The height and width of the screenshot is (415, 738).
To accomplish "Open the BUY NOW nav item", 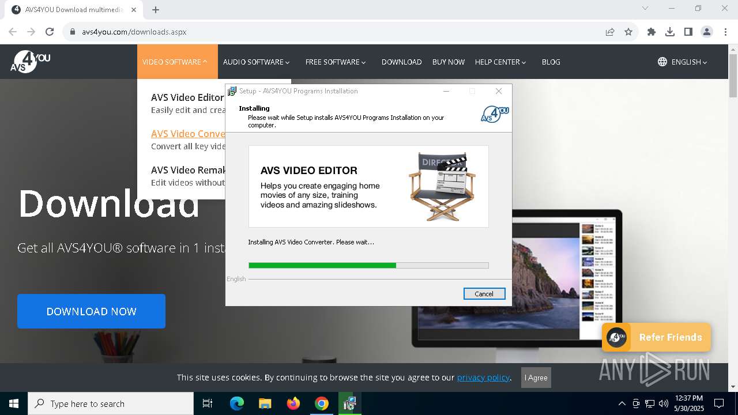I will [x=449, y=62].
